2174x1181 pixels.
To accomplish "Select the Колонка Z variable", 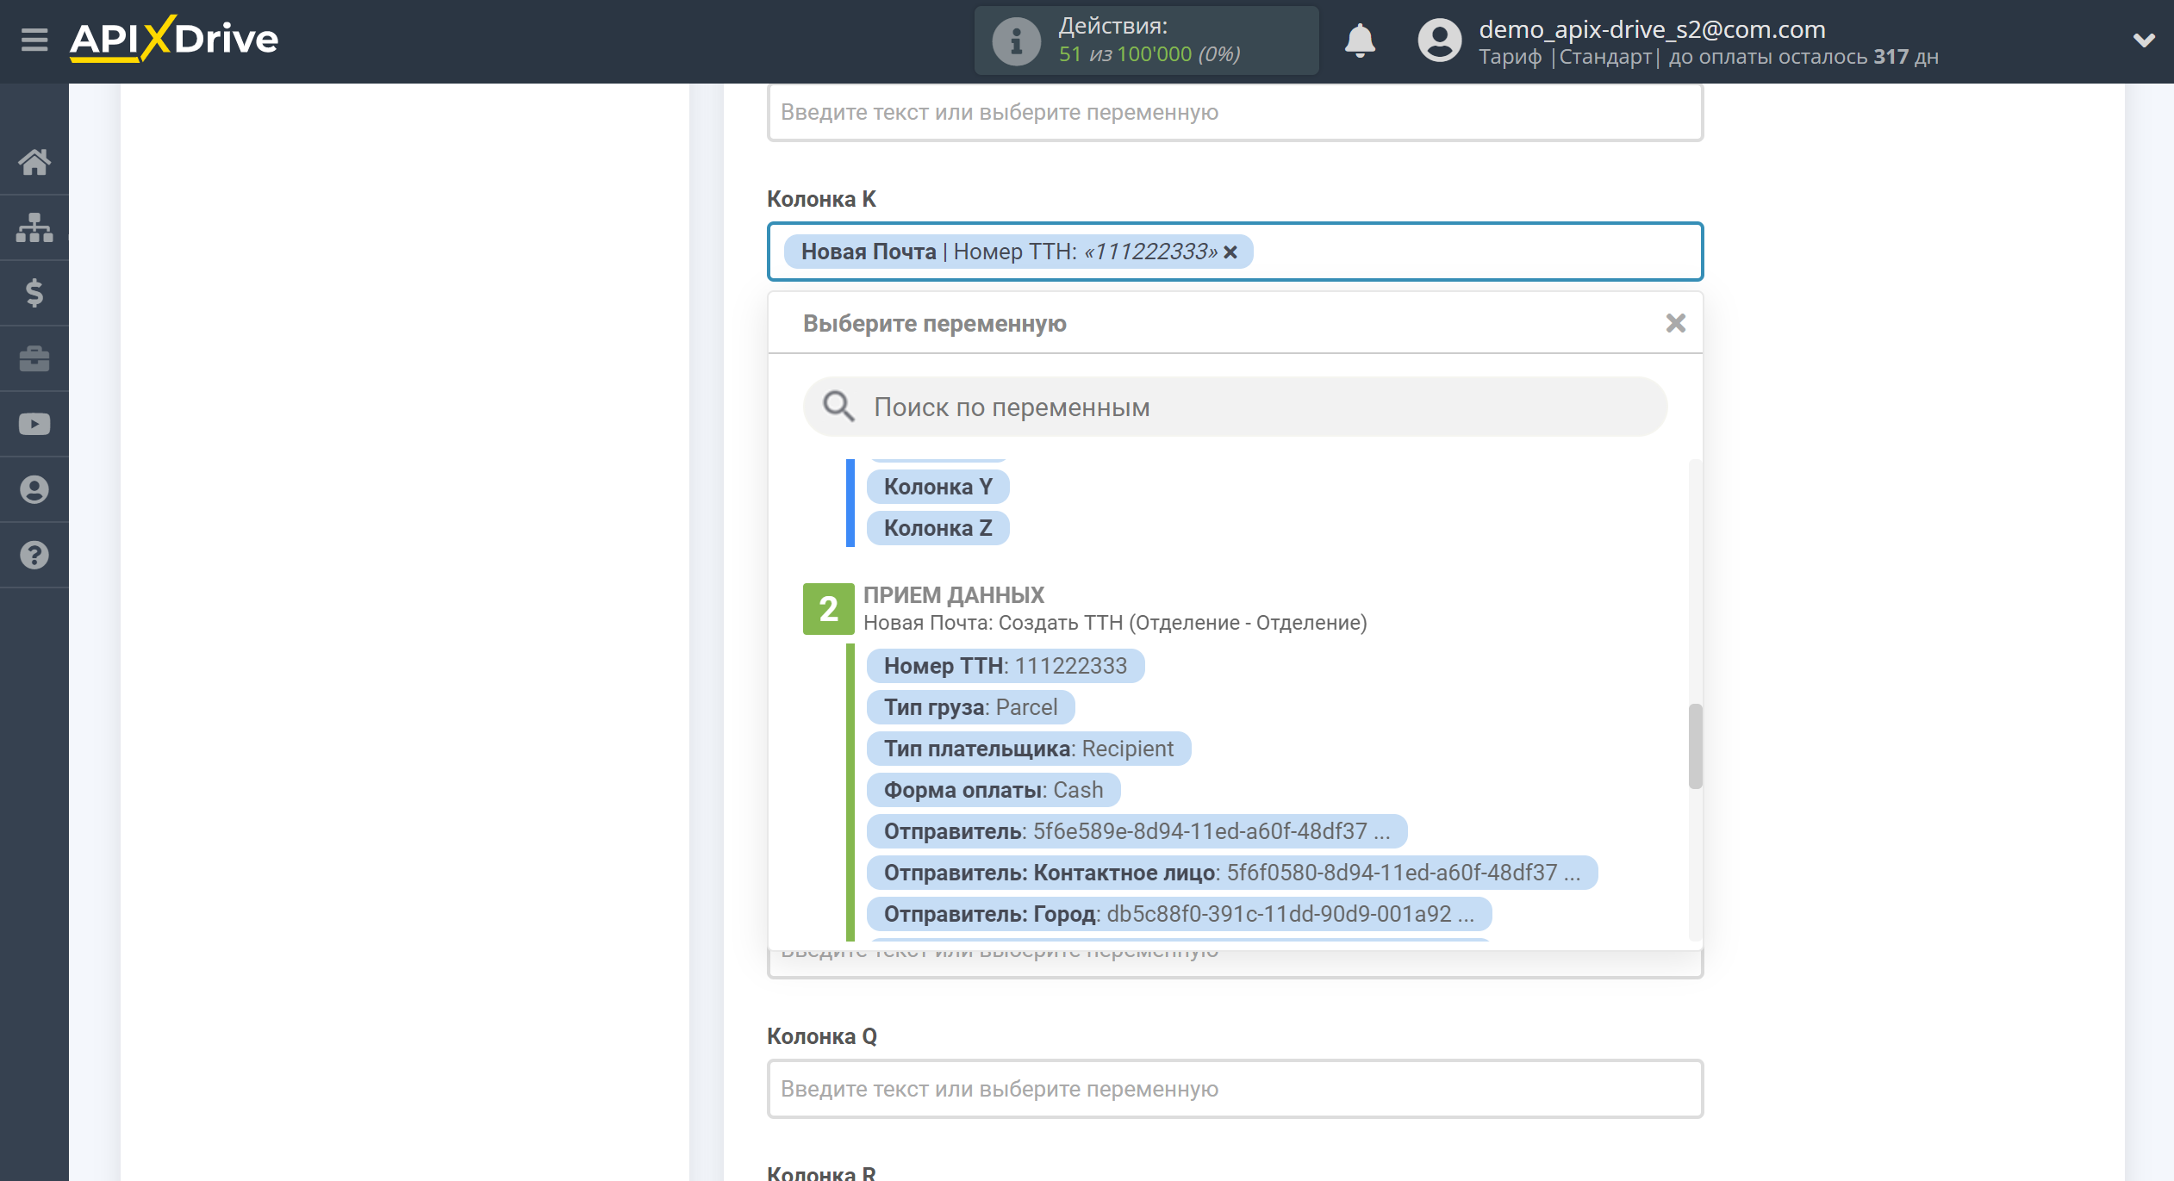I will tap(937, 528).
